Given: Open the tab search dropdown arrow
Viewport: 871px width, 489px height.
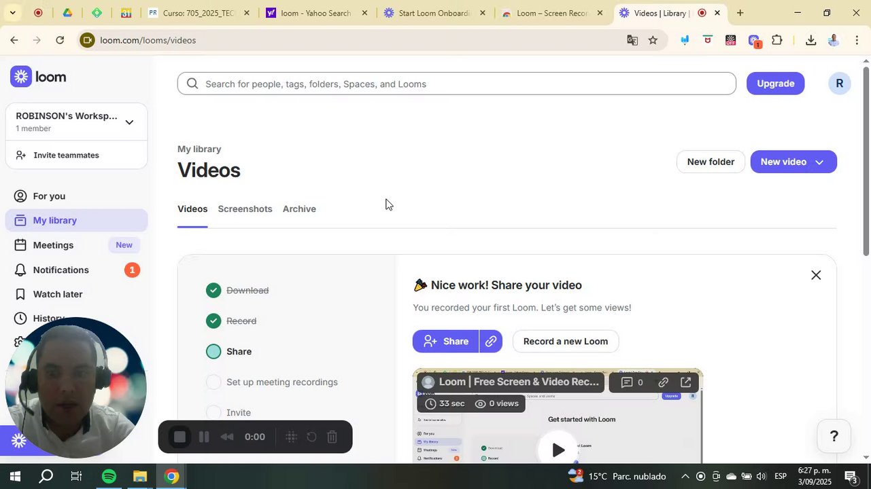Looking at the screenshot, I should pyautogui.click(x=12, y=13).
